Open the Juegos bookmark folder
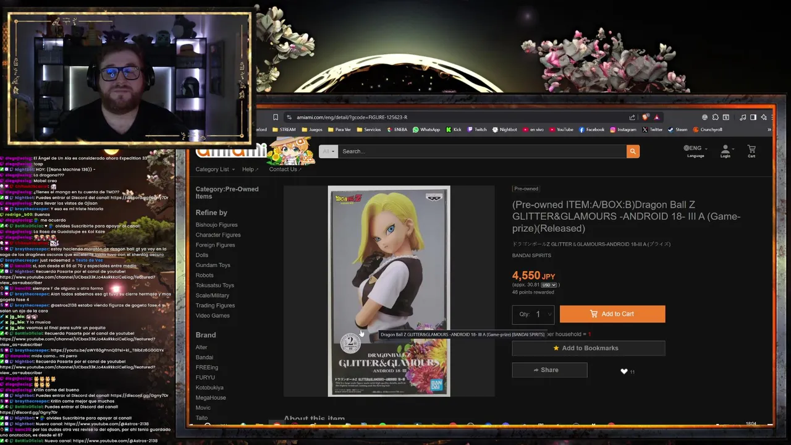This screenshot has height=445, width=791. 312,130
